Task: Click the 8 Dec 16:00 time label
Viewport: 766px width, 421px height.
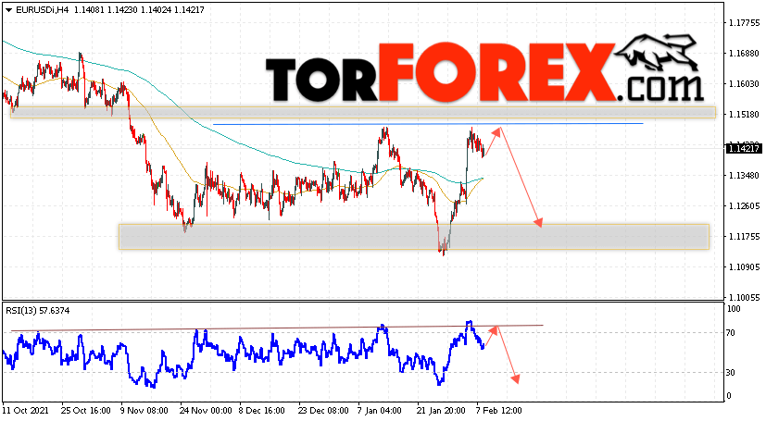Action: coord(263,410)
